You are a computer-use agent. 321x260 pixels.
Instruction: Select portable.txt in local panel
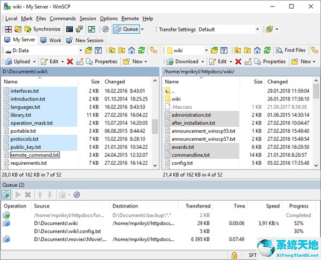click(x=23, y=131)
